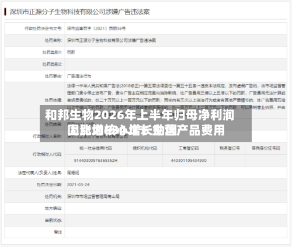Click the 处罚类别2 label

pyautogui.click(x=52, y=64)
